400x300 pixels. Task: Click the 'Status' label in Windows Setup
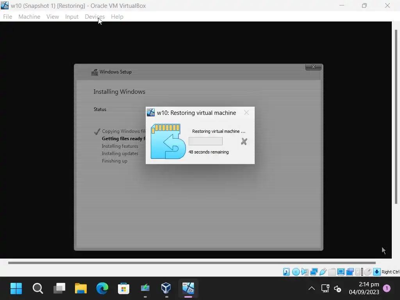click(x=100, y=109)
